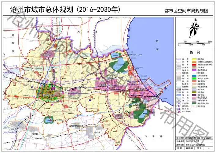216x153 pixels.
Task: Click the pink 城市建设用地 legend swatch
Action: click(194, 98)
